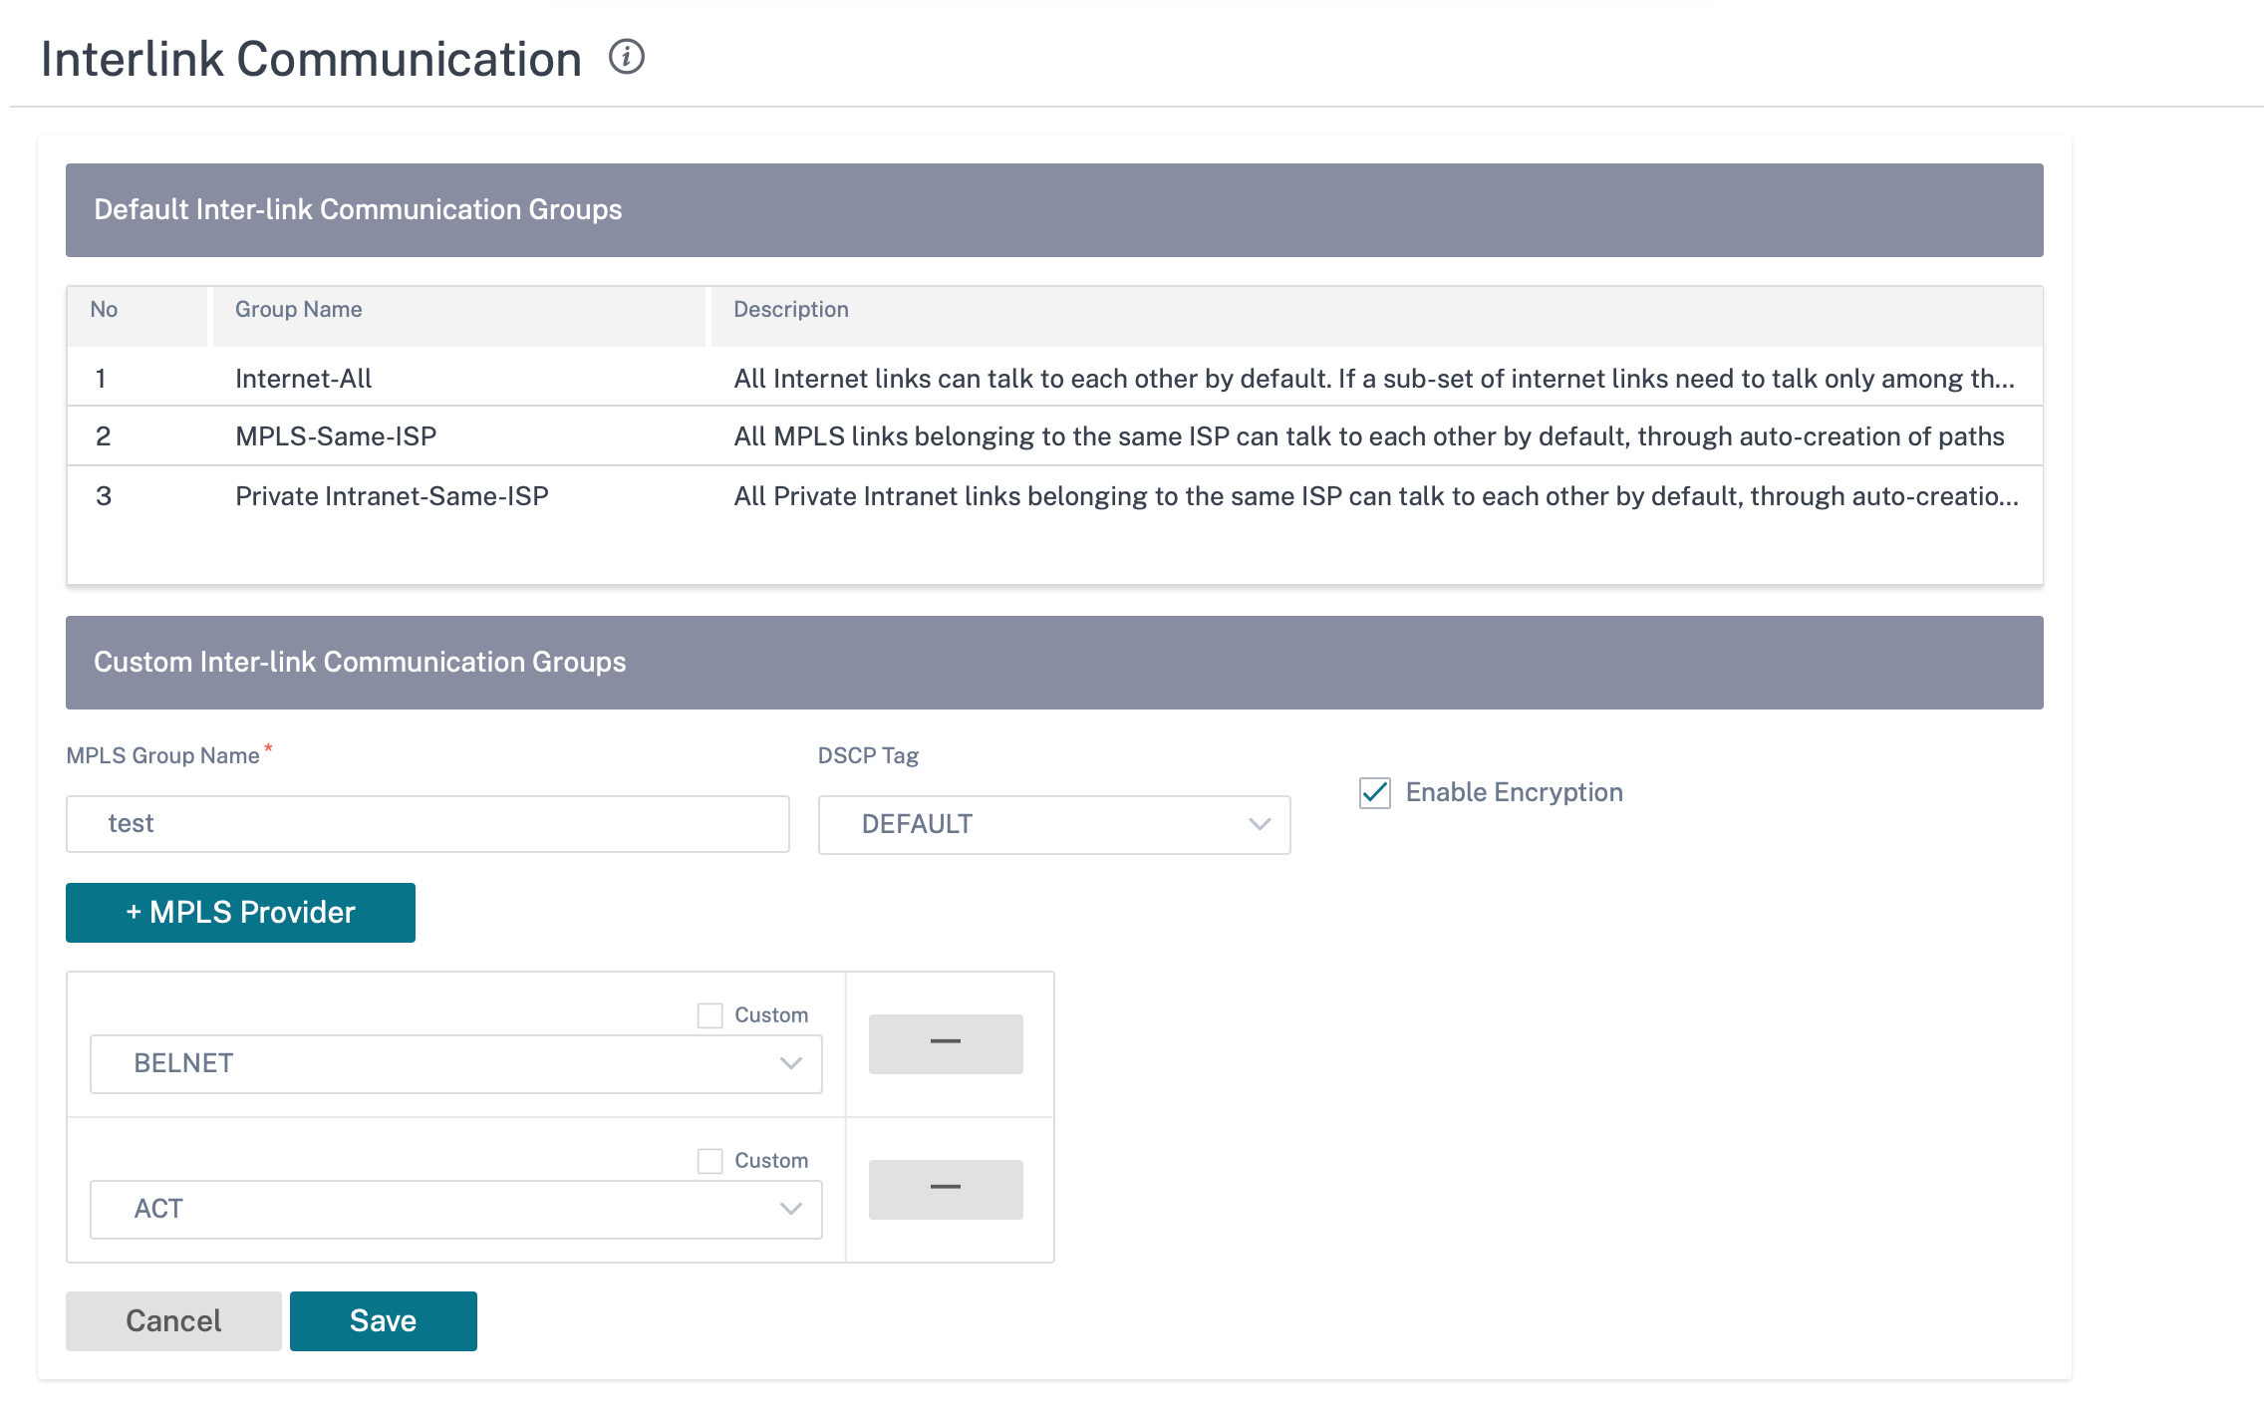This screenshot has height=1421, width=2264.
Task: Select the Internet-All group row
Action: pos(1054,378)
